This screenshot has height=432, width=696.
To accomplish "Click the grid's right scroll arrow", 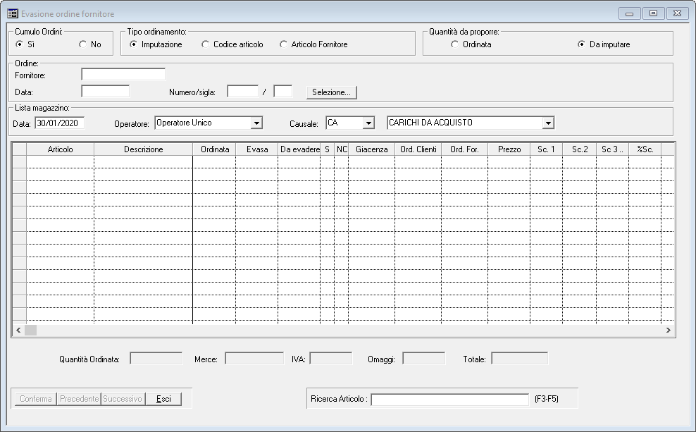I will (x=668, y=330).
